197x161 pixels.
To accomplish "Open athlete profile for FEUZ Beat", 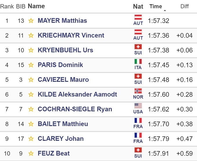I will pos(54,153).
